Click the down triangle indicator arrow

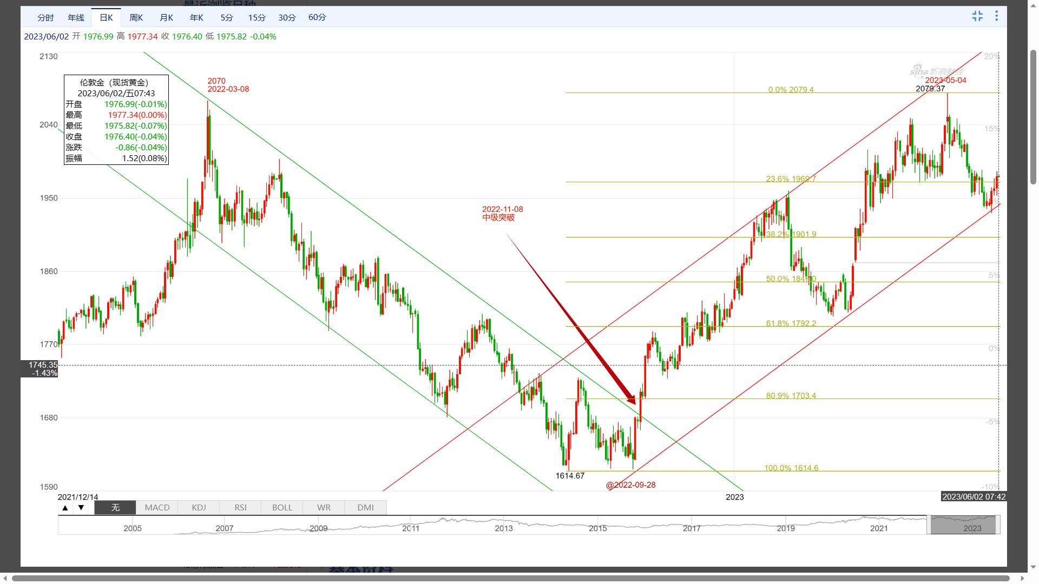tap(81, 508)
